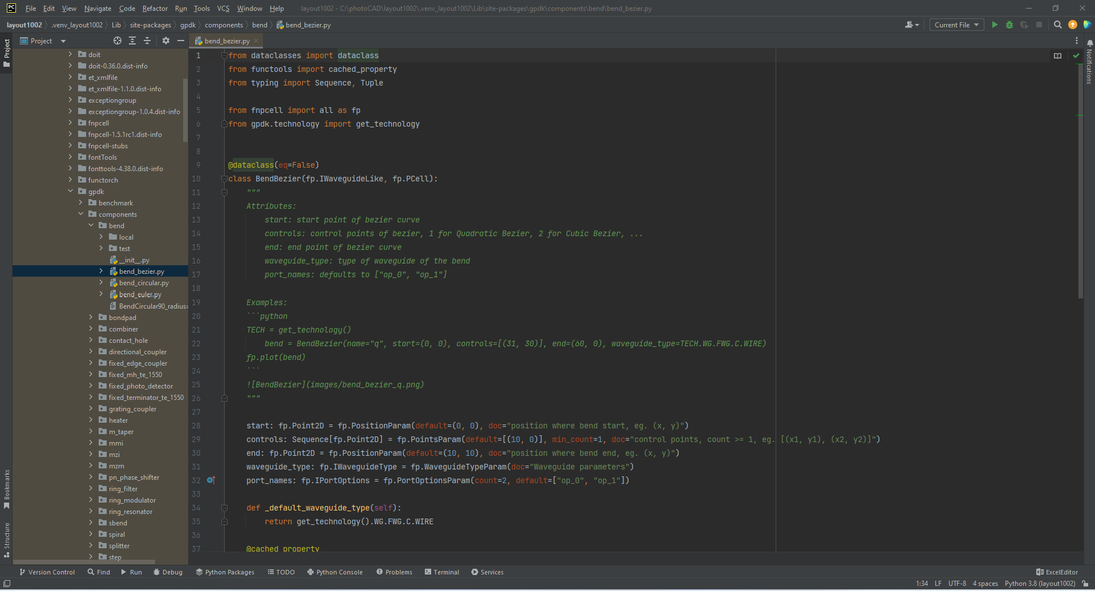Open the user account icon menu
Viewport: 1095px width, 591px height.
[911, 25]
